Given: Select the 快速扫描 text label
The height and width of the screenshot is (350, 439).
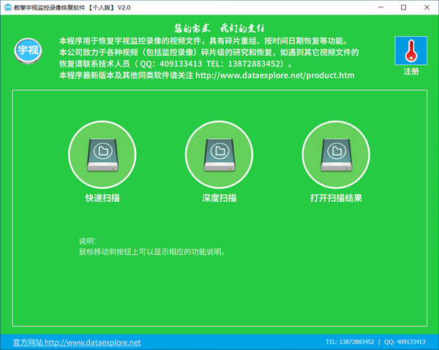Looking at the screenshot, I should (x=102, y=198).
